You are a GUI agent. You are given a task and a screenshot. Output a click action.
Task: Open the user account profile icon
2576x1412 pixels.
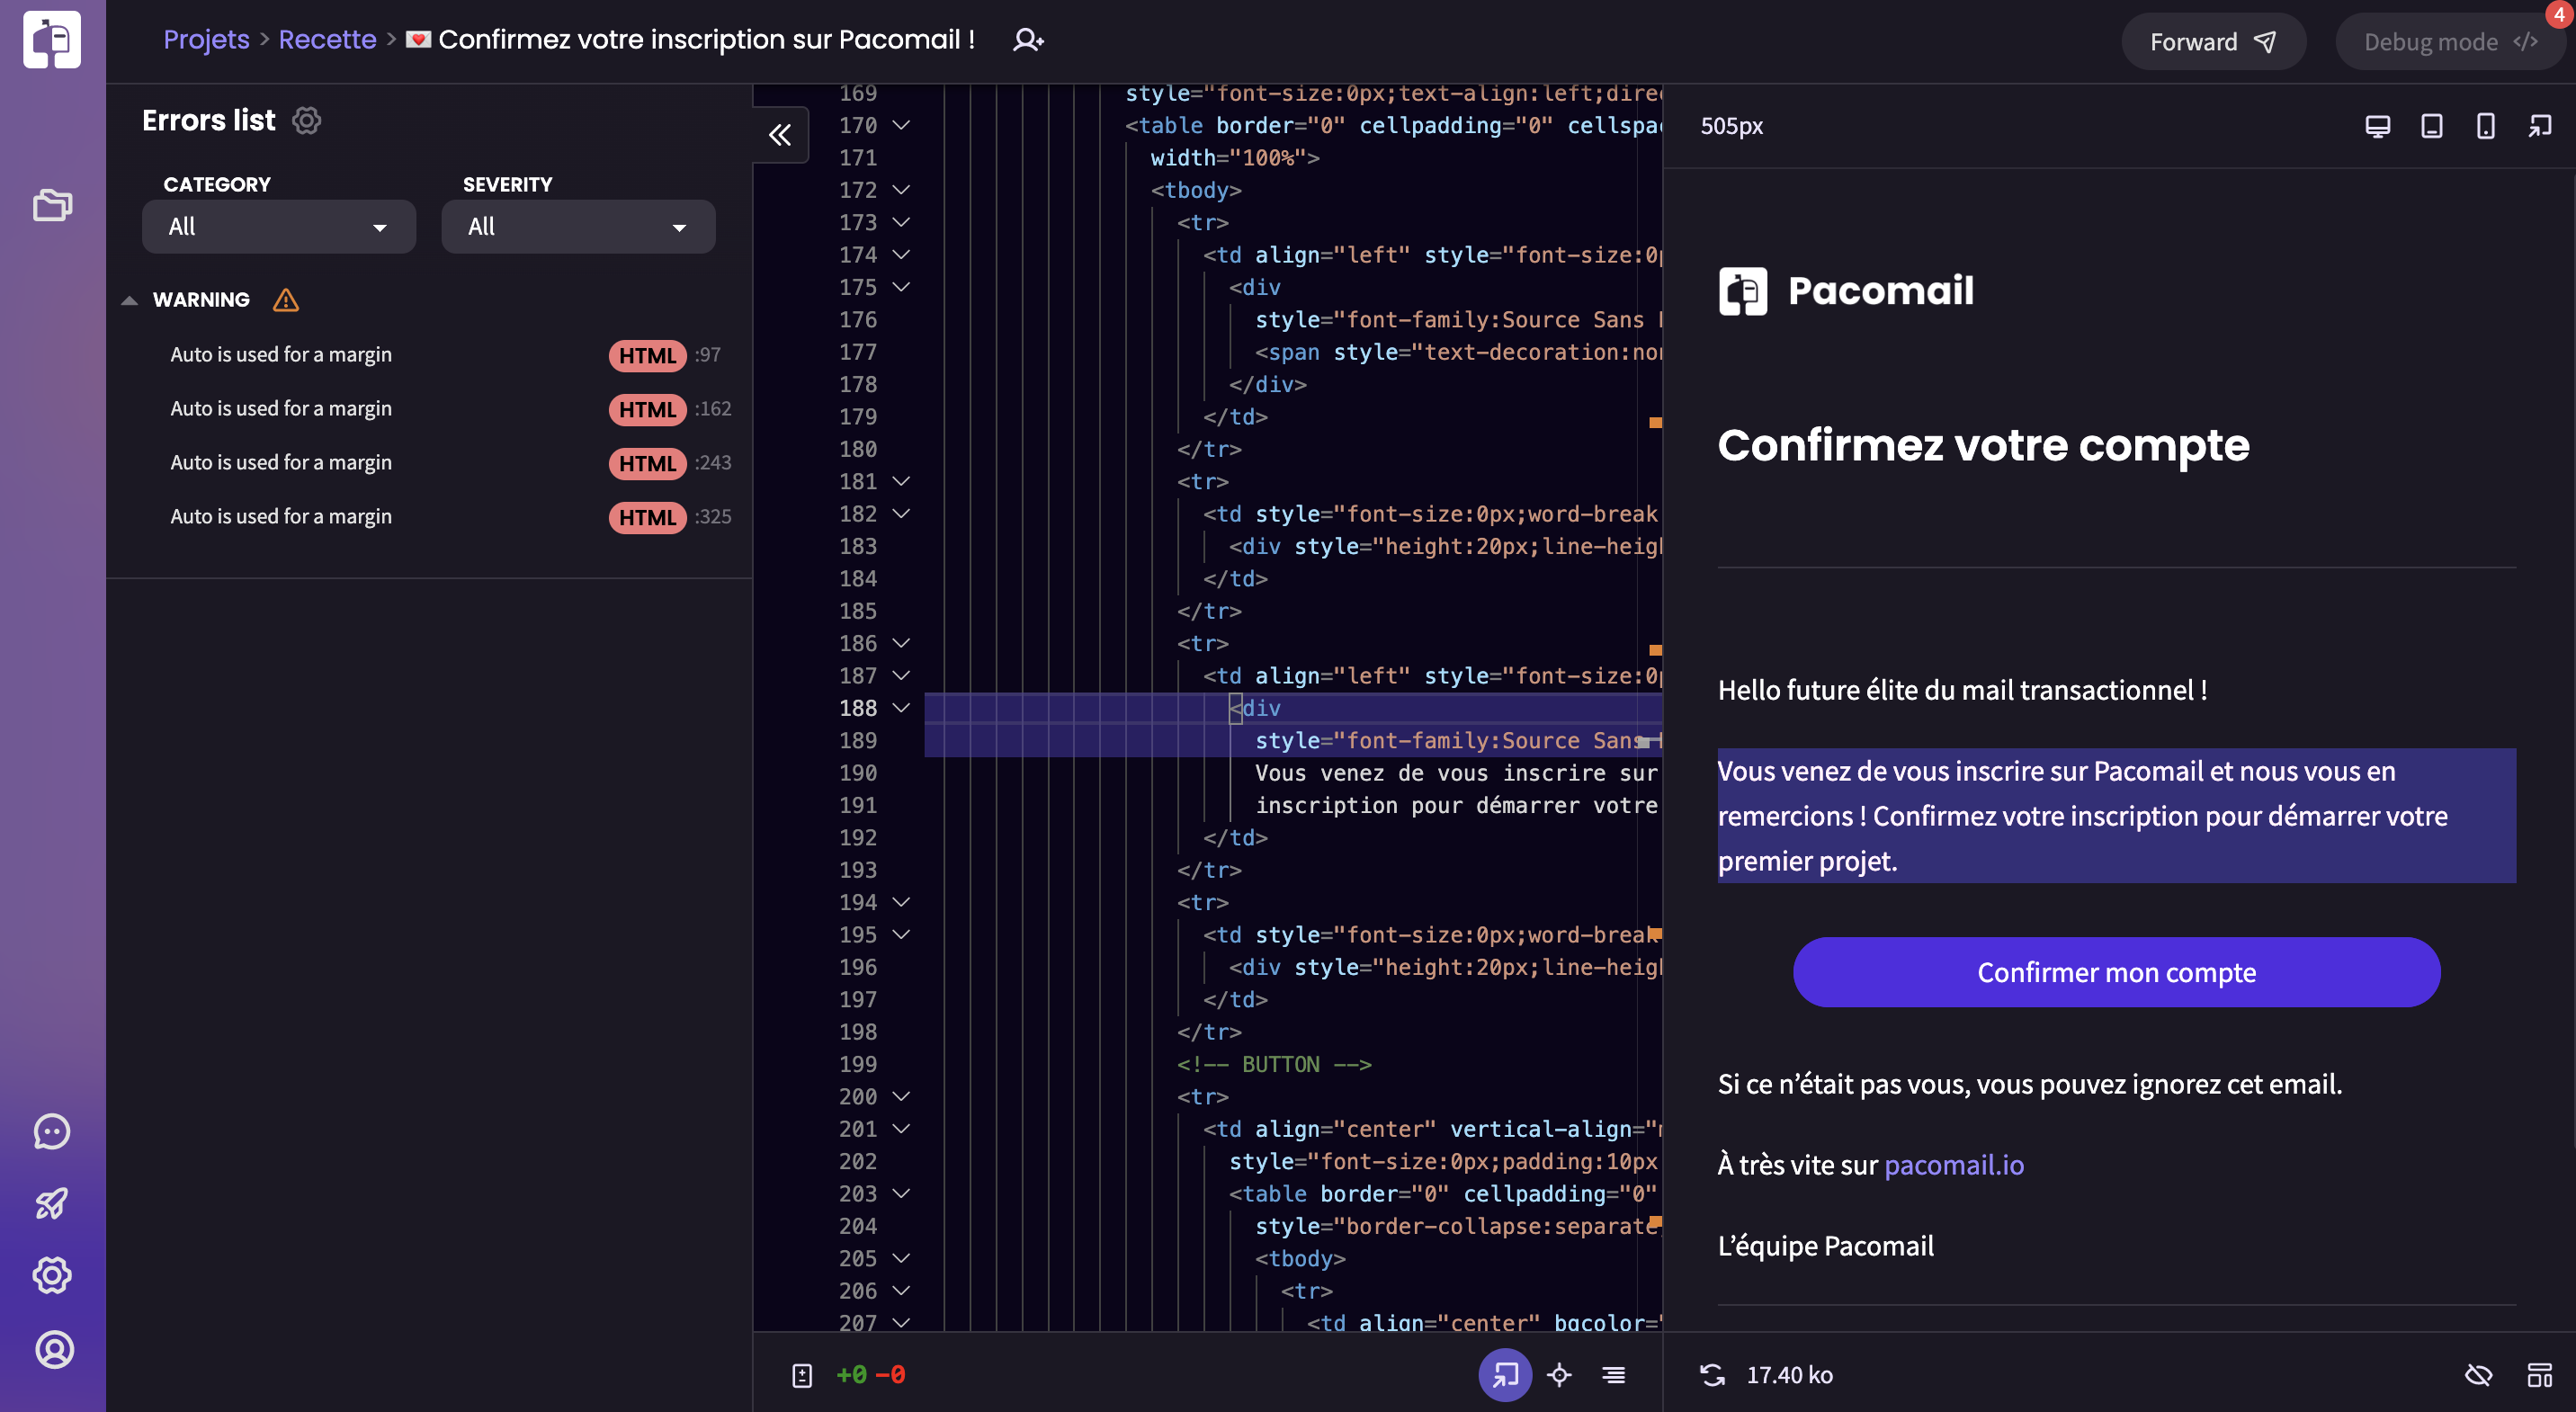click(54, 1350)
